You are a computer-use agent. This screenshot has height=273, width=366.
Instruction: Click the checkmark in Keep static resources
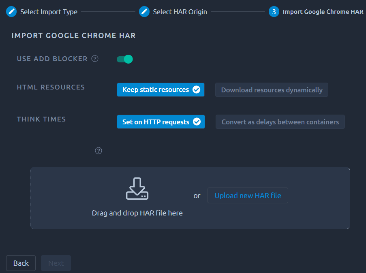tap(196, 90)
